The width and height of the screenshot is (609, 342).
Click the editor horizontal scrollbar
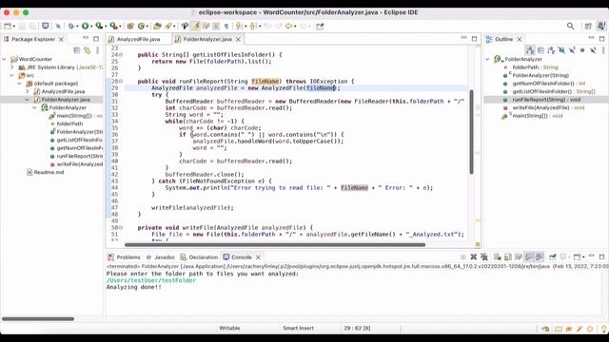click(275, 245)
